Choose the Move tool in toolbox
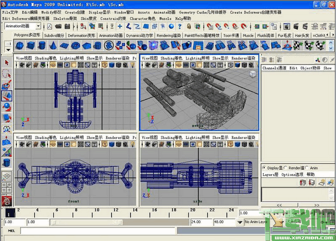336x241 pixels. click(7, 96)
